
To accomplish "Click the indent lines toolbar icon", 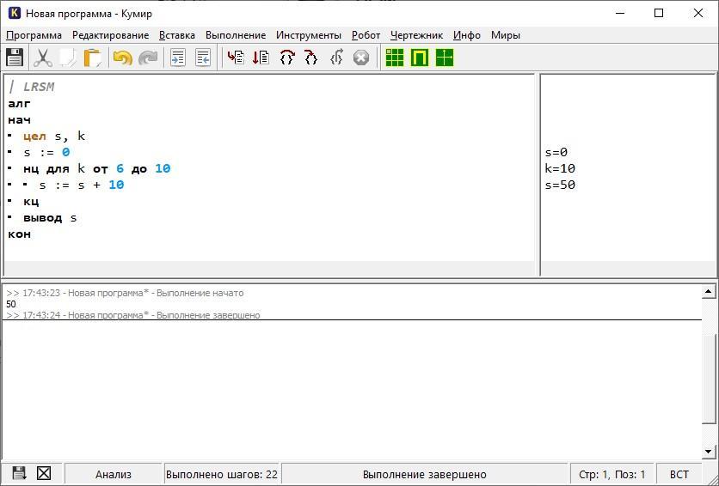I will [177, 58].
